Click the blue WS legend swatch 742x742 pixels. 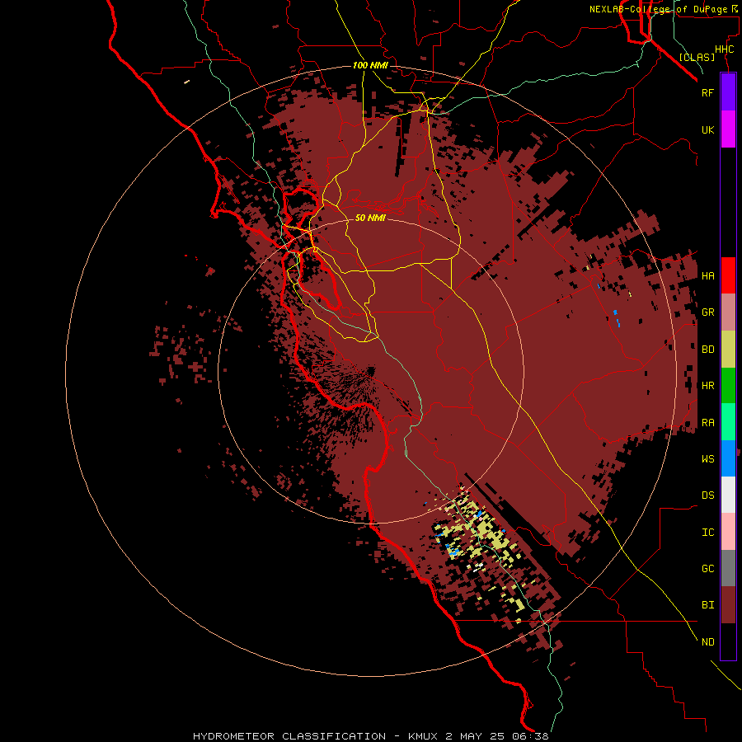pos(728,458)
